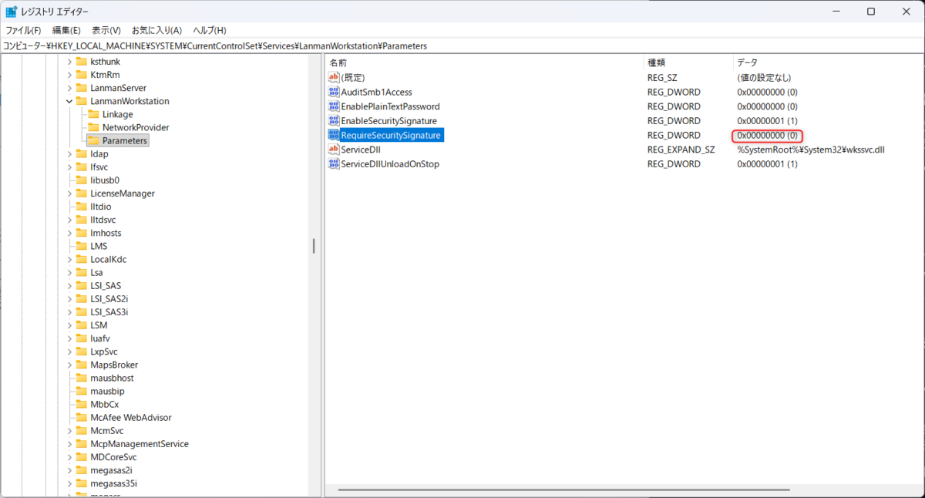Select the Linkage subkey
The width and height of the screenshot is (925, 498).
(117, 114)
